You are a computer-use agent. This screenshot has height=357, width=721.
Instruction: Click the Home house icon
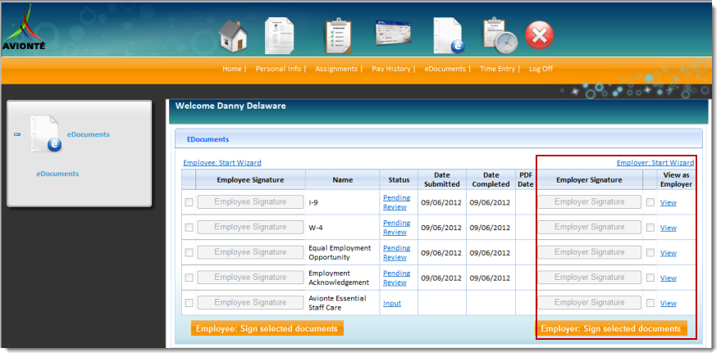click(x=234, y=36)
